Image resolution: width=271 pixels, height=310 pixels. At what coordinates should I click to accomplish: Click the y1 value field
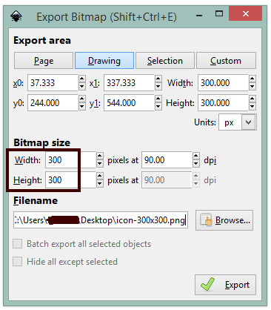pos(129,103)
